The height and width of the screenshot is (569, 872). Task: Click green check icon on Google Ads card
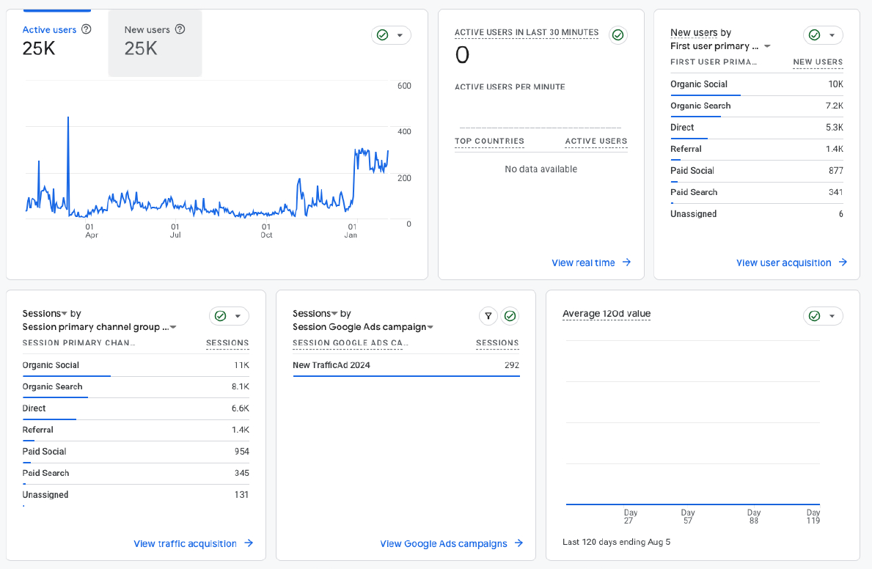pos(510,316)
